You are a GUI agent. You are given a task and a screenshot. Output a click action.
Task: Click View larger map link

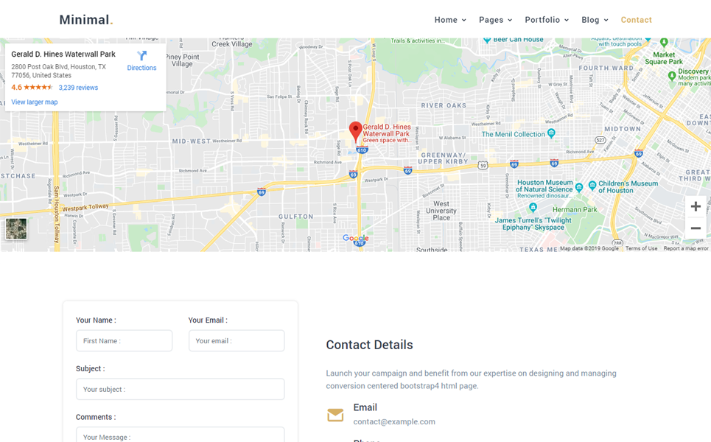click(x=35, y=102)
